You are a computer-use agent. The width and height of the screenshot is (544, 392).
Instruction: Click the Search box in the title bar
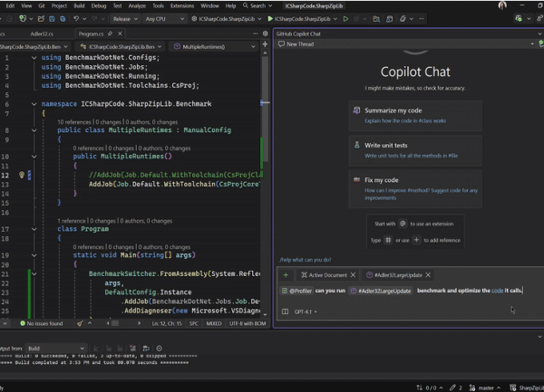(x=257, y=5)
